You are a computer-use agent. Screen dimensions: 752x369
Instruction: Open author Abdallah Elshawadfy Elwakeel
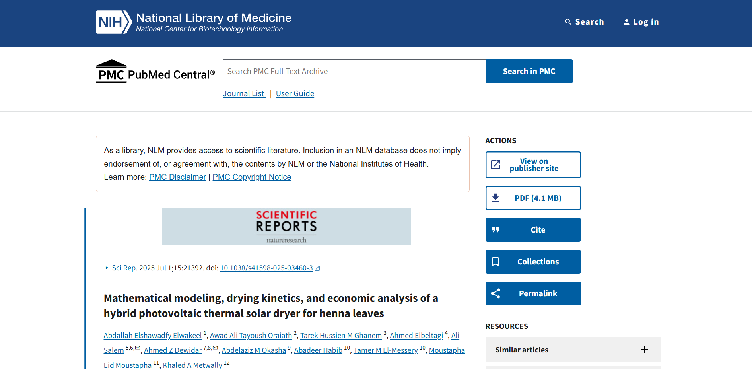click(x=153, y=336)
